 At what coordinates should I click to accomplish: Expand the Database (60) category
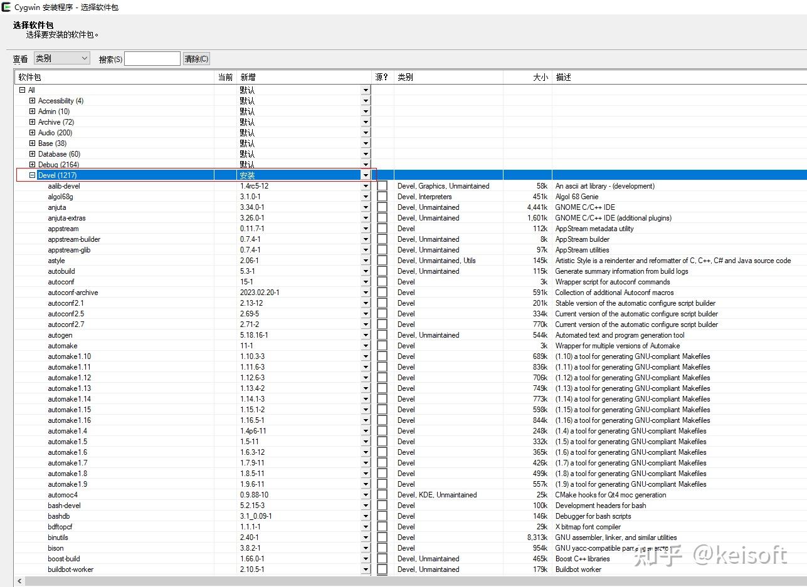33,154
